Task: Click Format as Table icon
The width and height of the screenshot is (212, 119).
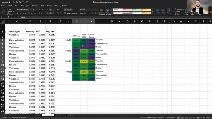Action: click(108, 10)
